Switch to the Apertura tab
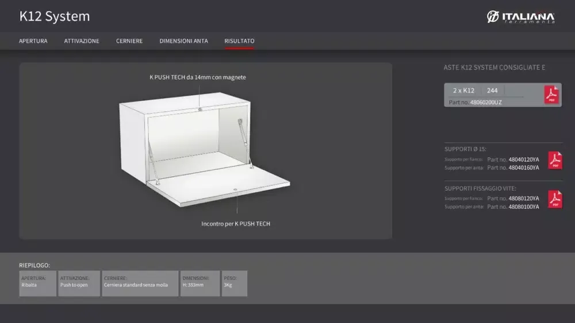The image size is (575, 323). (x=33, y=41)
